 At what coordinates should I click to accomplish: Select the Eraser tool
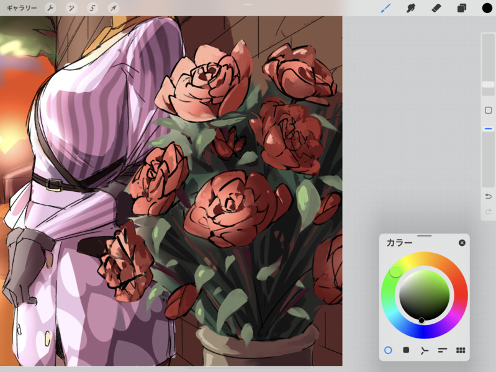click(436, 8)
